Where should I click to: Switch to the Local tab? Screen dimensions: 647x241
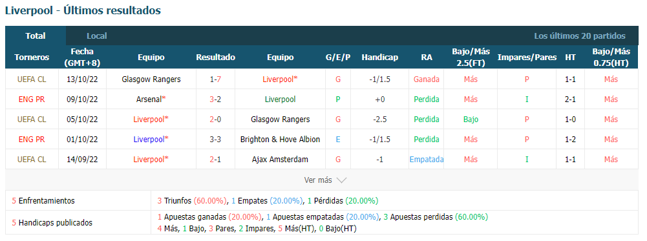tap(96, 36)
